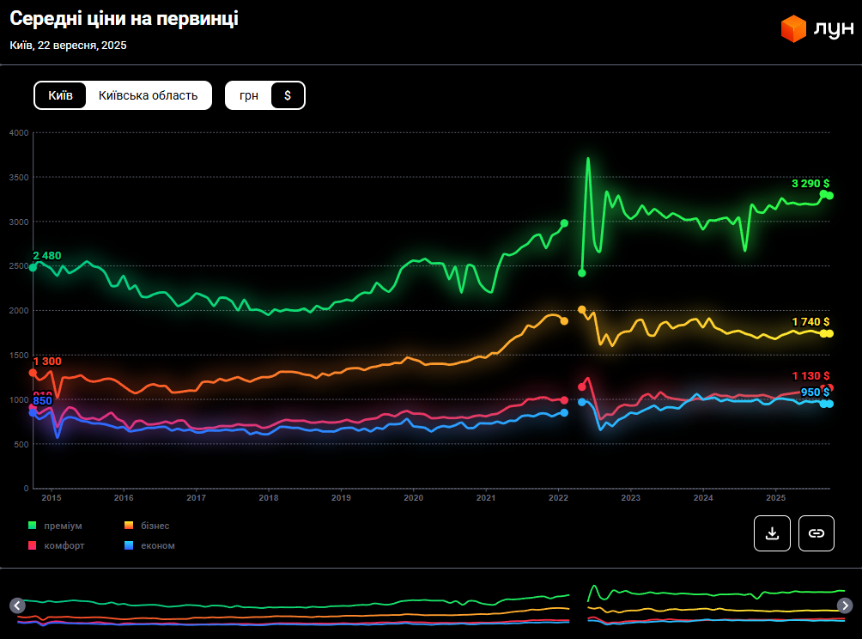862x639 pixels.
Task: Click the 3 290 $ premium endpoint
Action: (x=829, y=196)
